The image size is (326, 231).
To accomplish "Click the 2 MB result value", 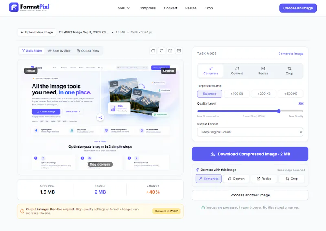I will (x=100, y=192).
